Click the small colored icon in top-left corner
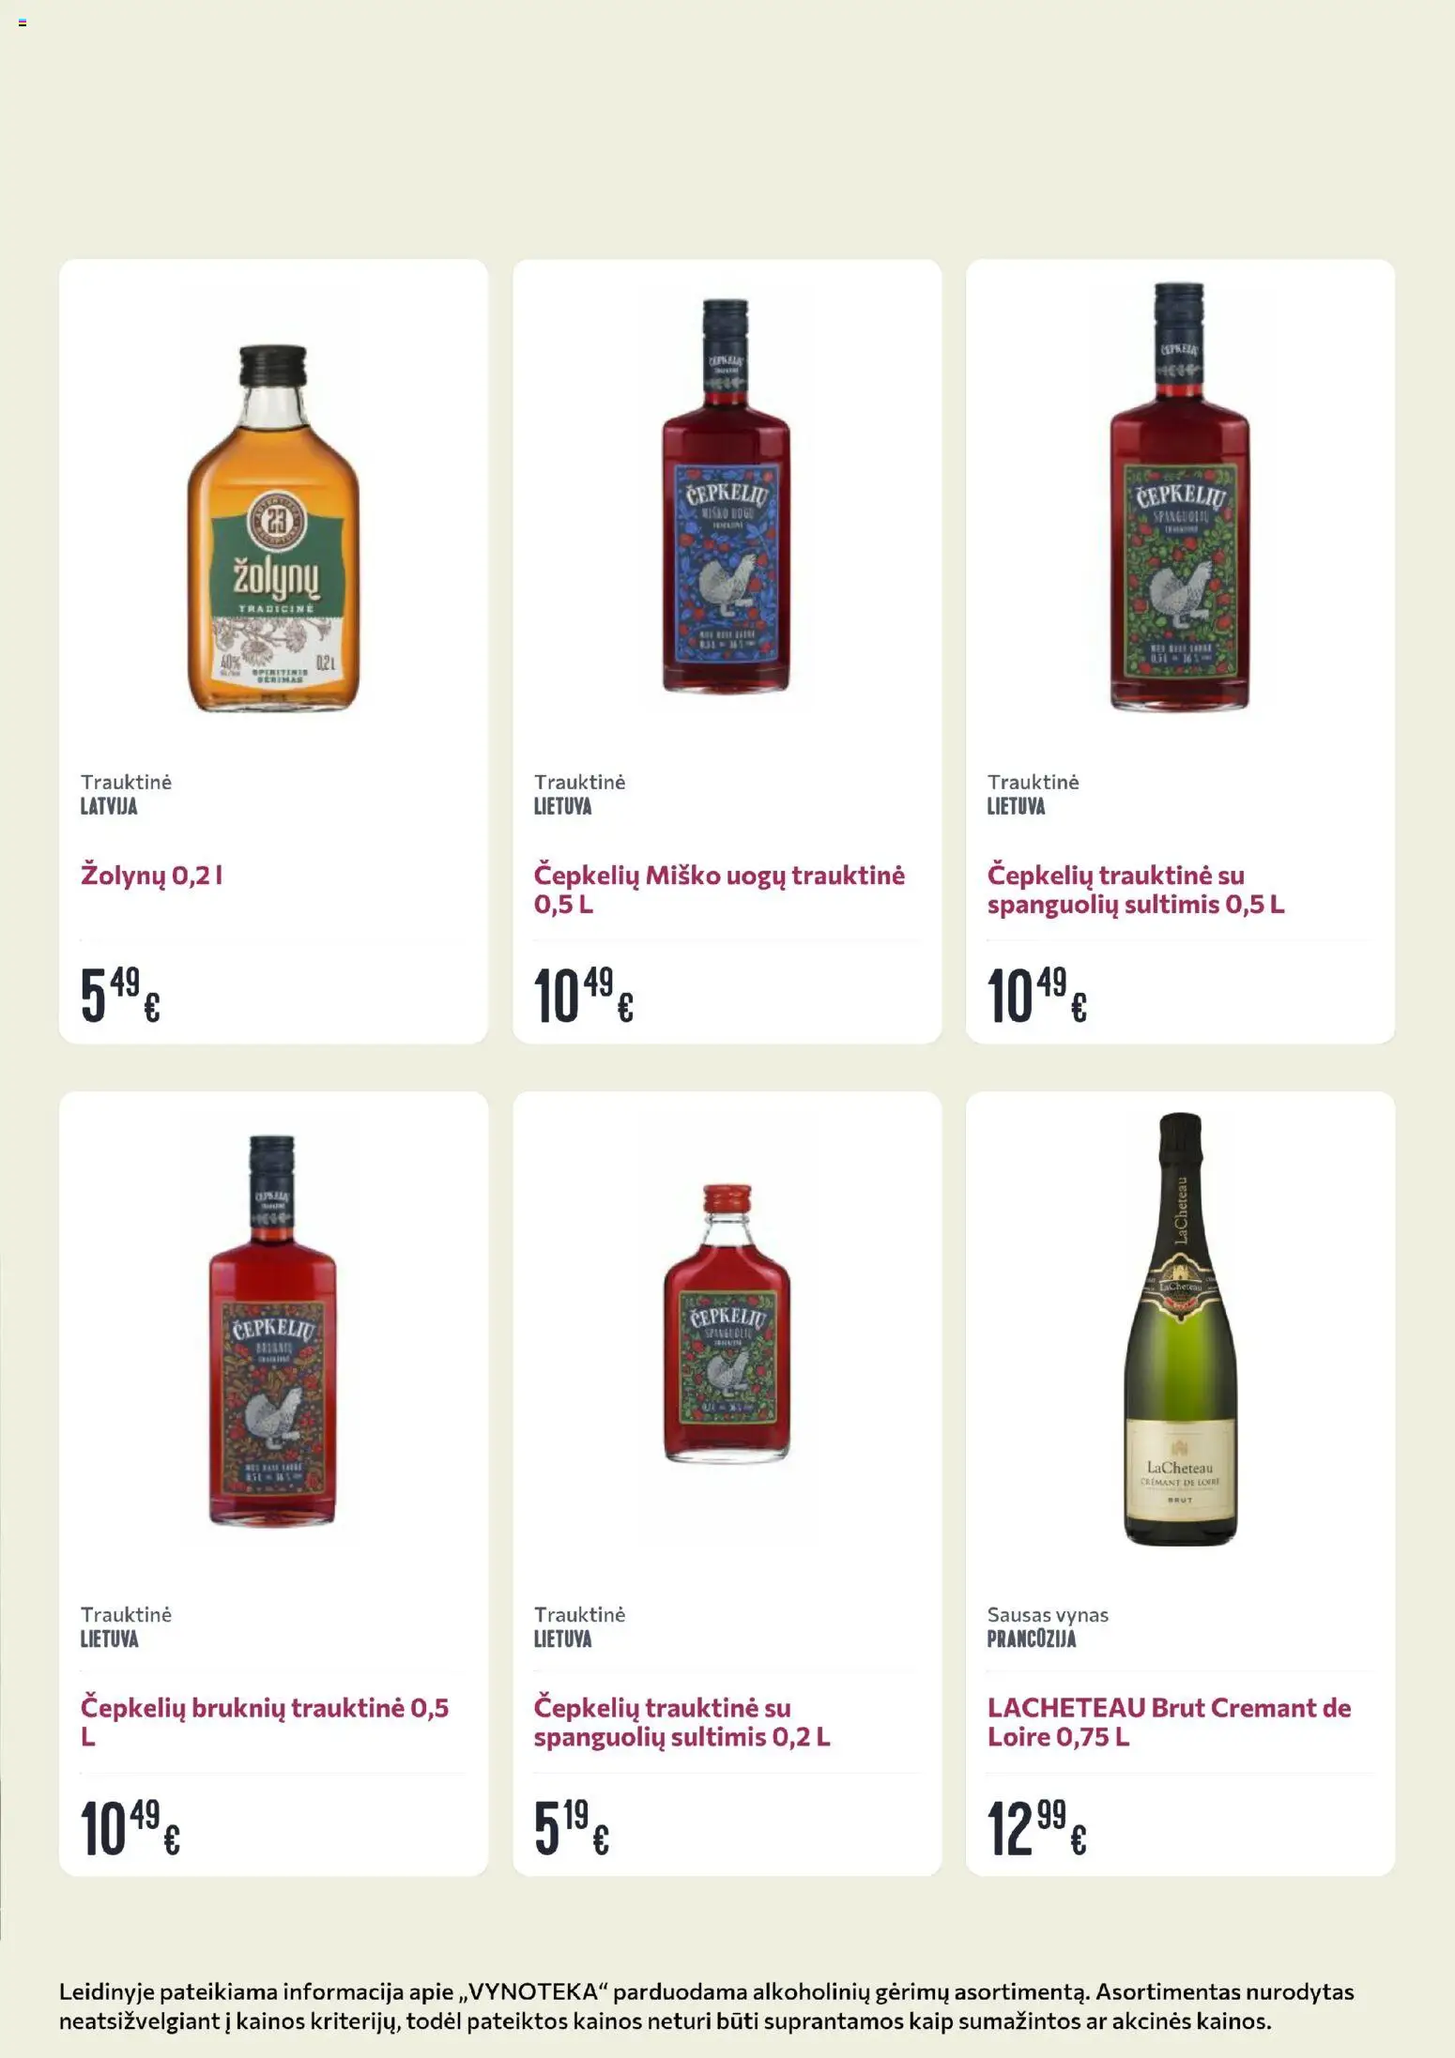 [x=23, y=23]
